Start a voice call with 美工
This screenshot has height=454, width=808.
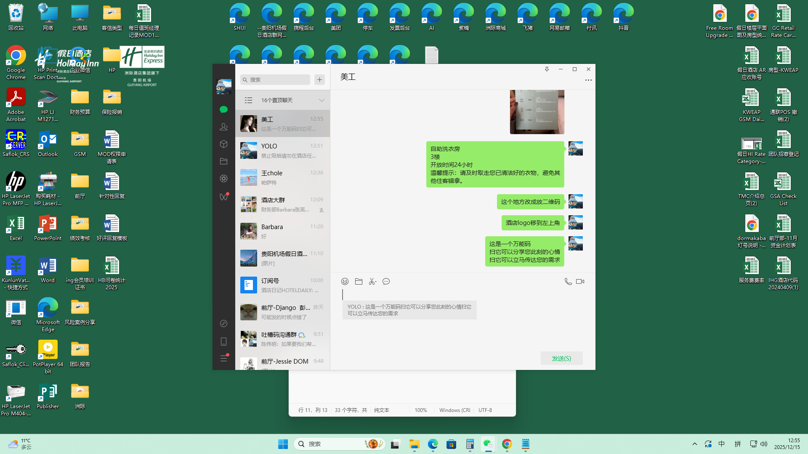[x=568, y=282]
